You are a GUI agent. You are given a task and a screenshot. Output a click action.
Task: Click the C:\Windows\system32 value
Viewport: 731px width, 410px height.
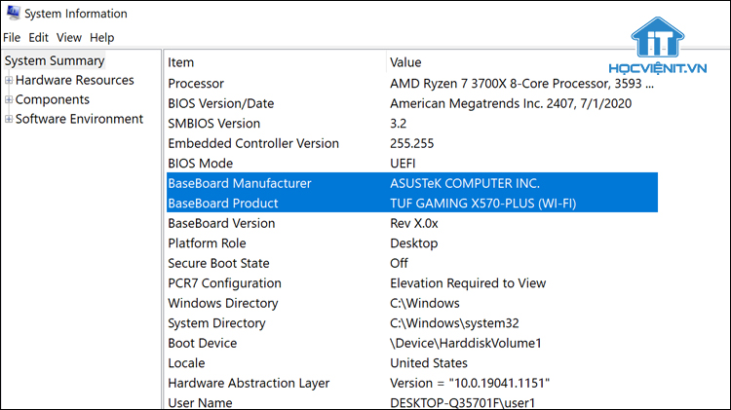click(x=454, y=323)
